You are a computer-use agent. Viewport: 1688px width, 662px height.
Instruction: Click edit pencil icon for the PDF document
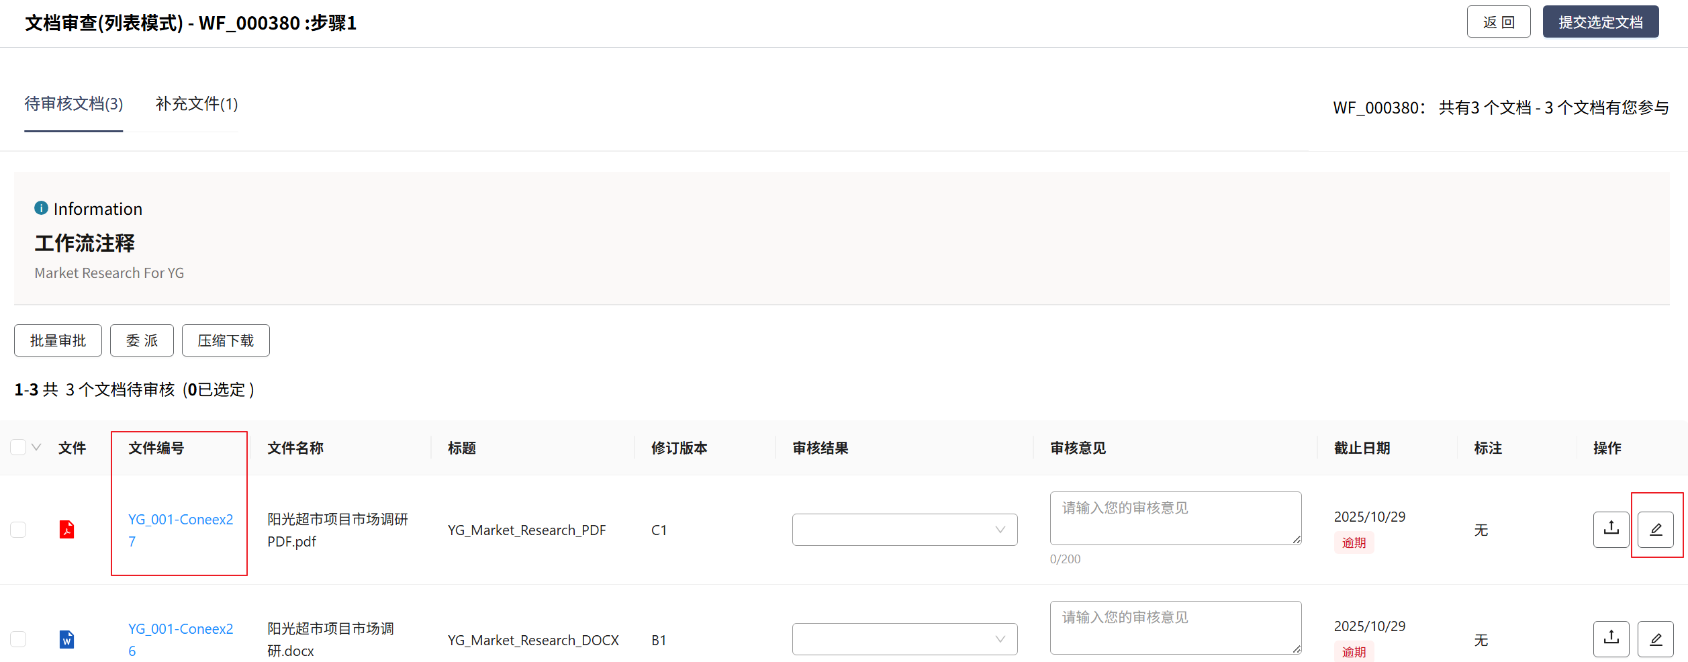pyautogui.click(x=1655, y=530)
